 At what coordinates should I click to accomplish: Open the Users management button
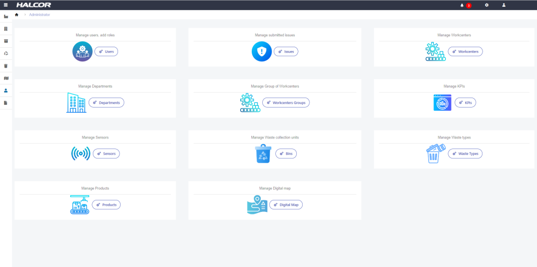point(106,51)
